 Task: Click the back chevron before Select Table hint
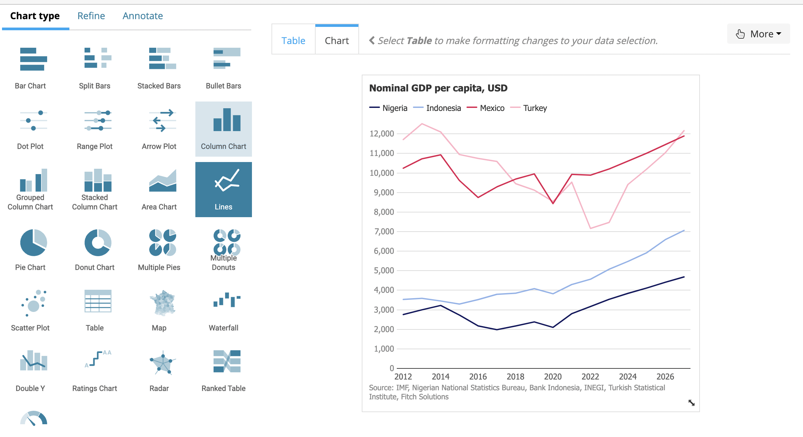pos(372,40)
